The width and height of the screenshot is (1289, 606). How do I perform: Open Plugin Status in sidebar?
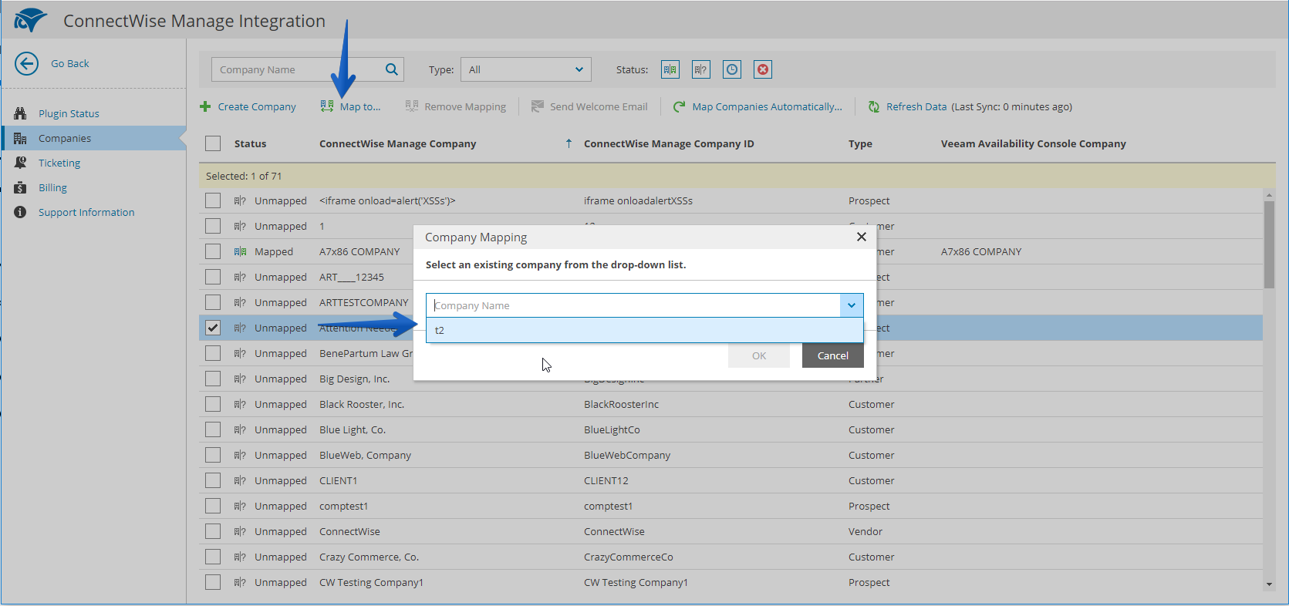pos(69,113)
